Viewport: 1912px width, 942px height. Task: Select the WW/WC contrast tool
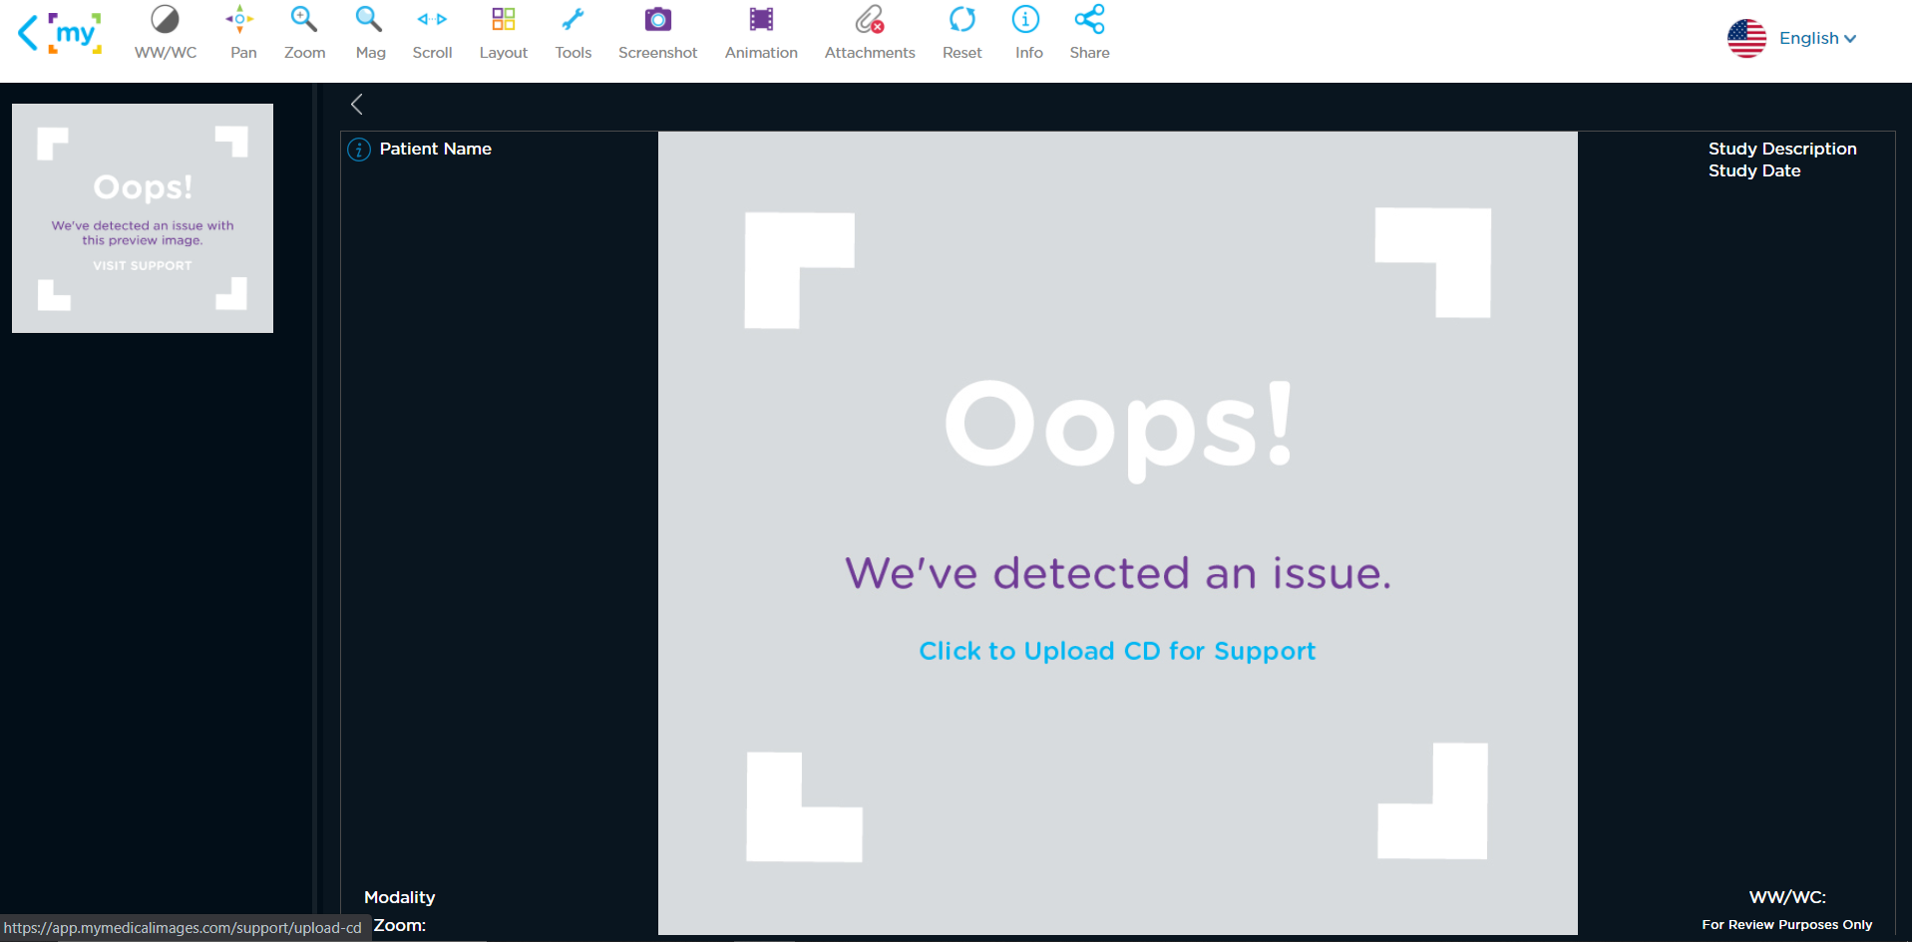click(x=166, y=33)
